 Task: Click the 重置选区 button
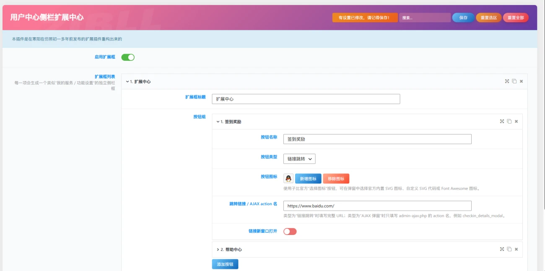tap(489, 18)
